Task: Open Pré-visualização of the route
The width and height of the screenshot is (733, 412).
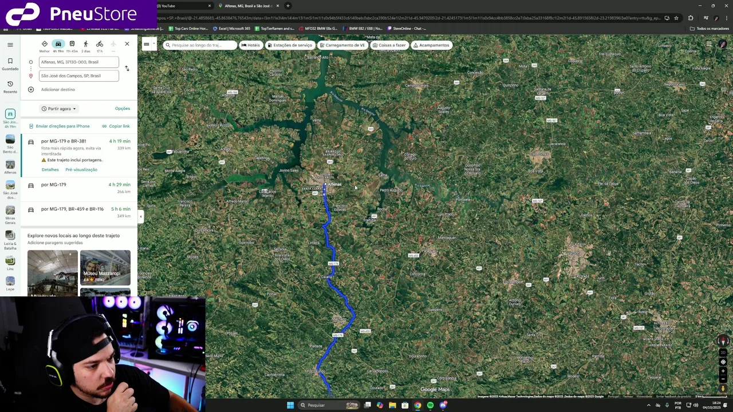Action: coord(81,169)
